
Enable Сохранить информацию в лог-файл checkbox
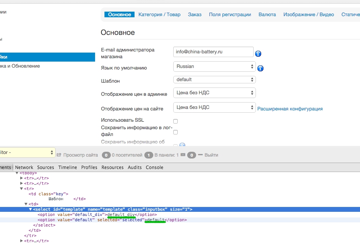[175, 132]
